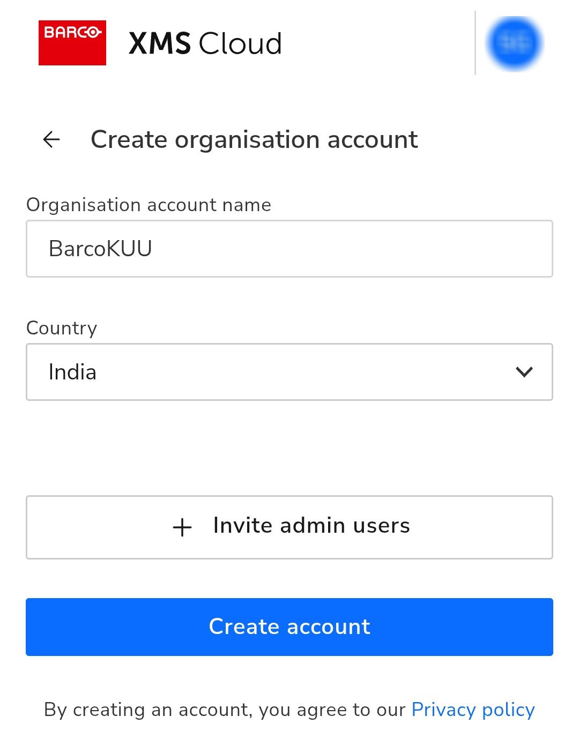
Task: Click the word Cloud in the header
Action: (x=240, y=43)
